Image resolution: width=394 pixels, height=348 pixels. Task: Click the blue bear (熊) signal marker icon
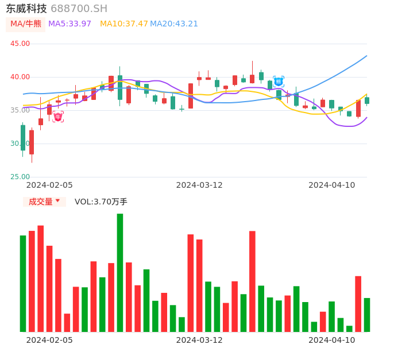279,82
